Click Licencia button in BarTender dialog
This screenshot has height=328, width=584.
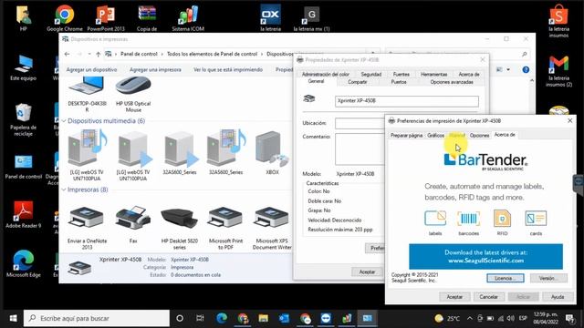(x=505, y=278)
